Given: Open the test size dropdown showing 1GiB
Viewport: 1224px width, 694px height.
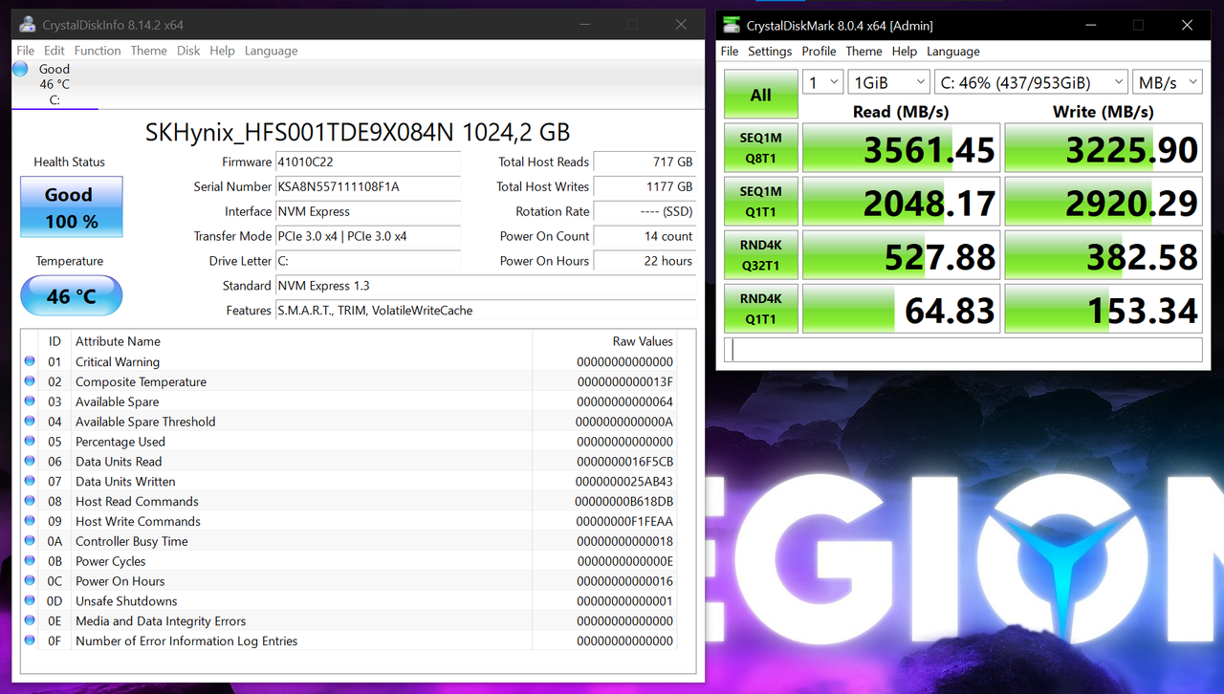Looking at the screenshot, I should (888, 81).
